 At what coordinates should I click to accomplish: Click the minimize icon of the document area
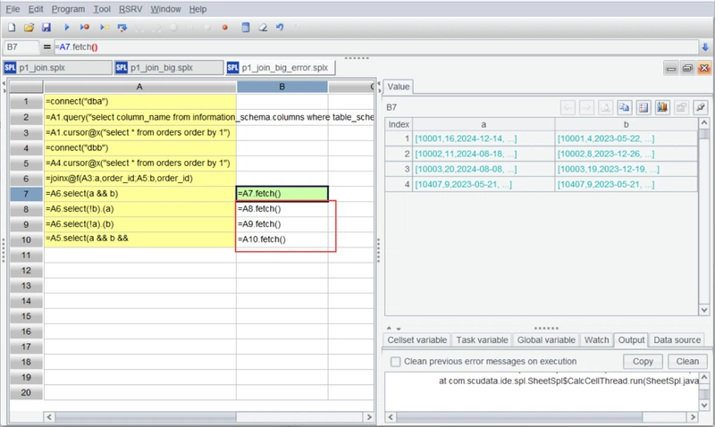coord(671,69)
